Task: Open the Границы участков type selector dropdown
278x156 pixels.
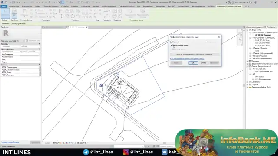Action: (13, 41)
